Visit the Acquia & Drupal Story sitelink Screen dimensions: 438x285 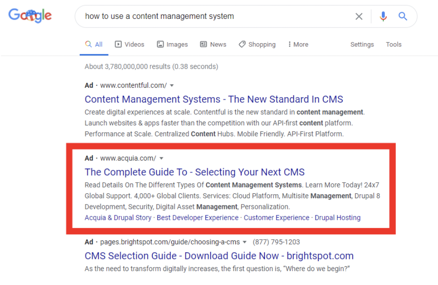click(118, 218)
